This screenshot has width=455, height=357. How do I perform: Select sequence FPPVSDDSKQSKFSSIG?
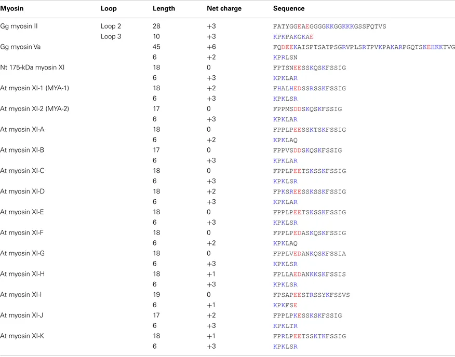pyautogui.click(x=307, y=150)
